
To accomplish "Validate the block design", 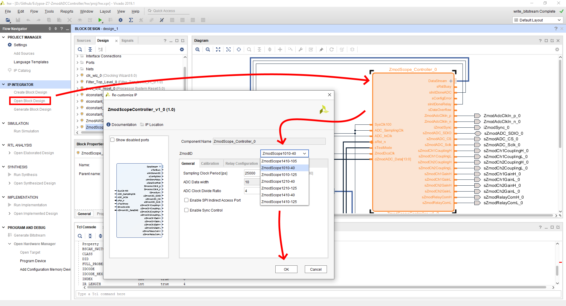I will (x=311, y=49).
